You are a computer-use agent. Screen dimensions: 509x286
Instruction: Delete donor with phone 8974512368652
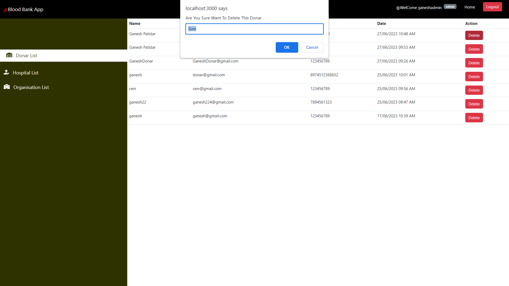pyautogui.click(x=474, y=77)
